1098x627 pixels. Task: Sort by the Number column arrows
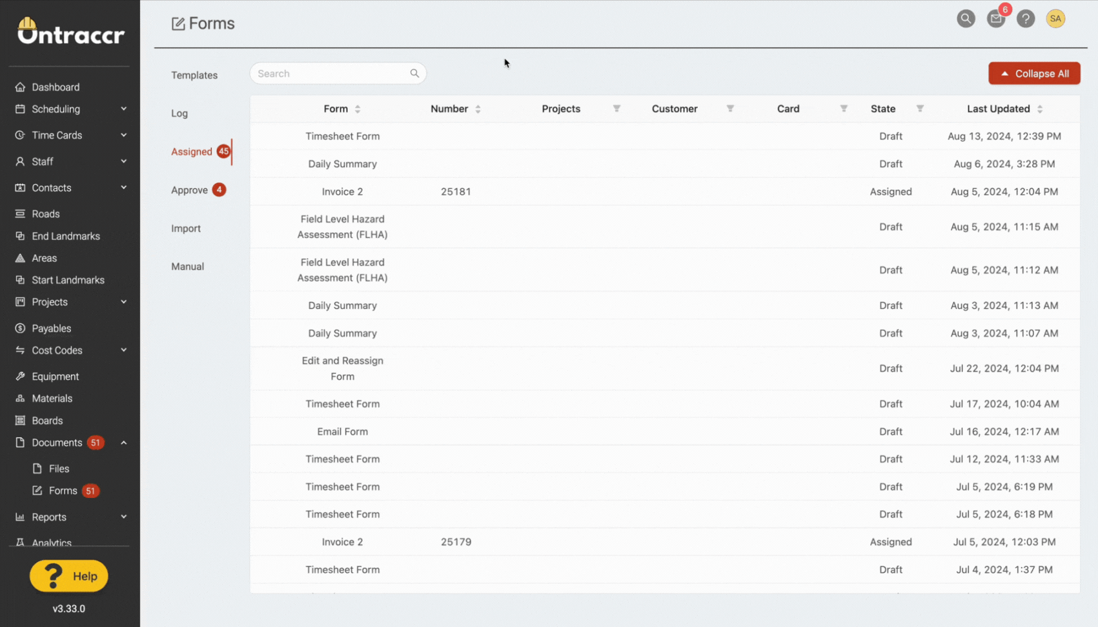click(478, 109)
